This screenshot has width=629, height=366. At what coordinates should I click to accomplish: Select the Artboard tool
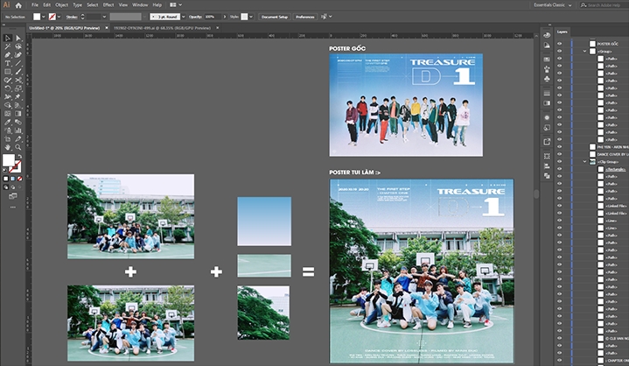(x=8, y=139)
